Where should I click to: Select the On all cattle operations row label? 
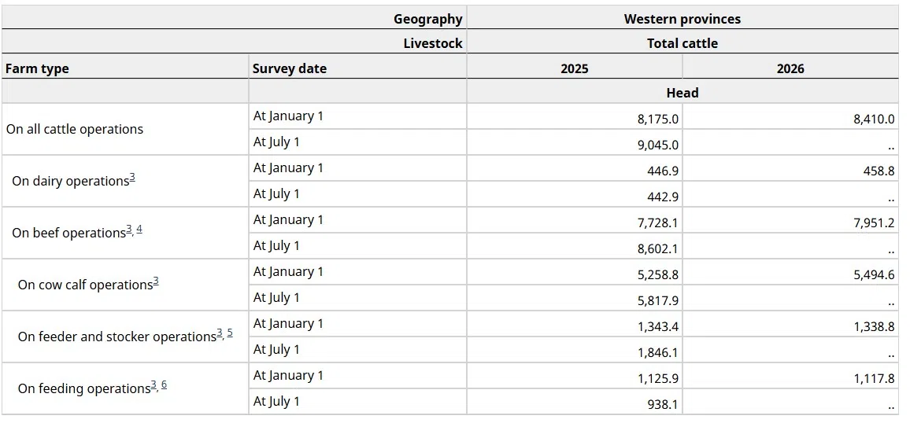coord(75,129)
